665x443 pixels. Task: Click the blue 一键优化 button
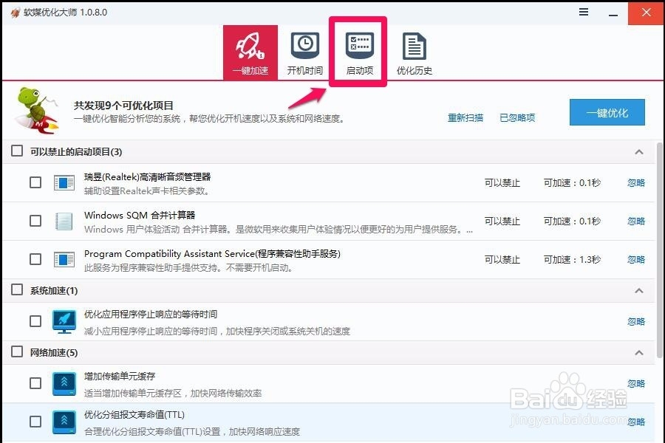pyautogui.click(x=607, y=112)
